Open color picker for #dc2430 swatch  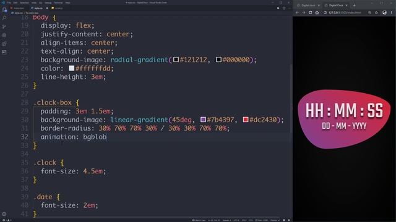point(246,120)
